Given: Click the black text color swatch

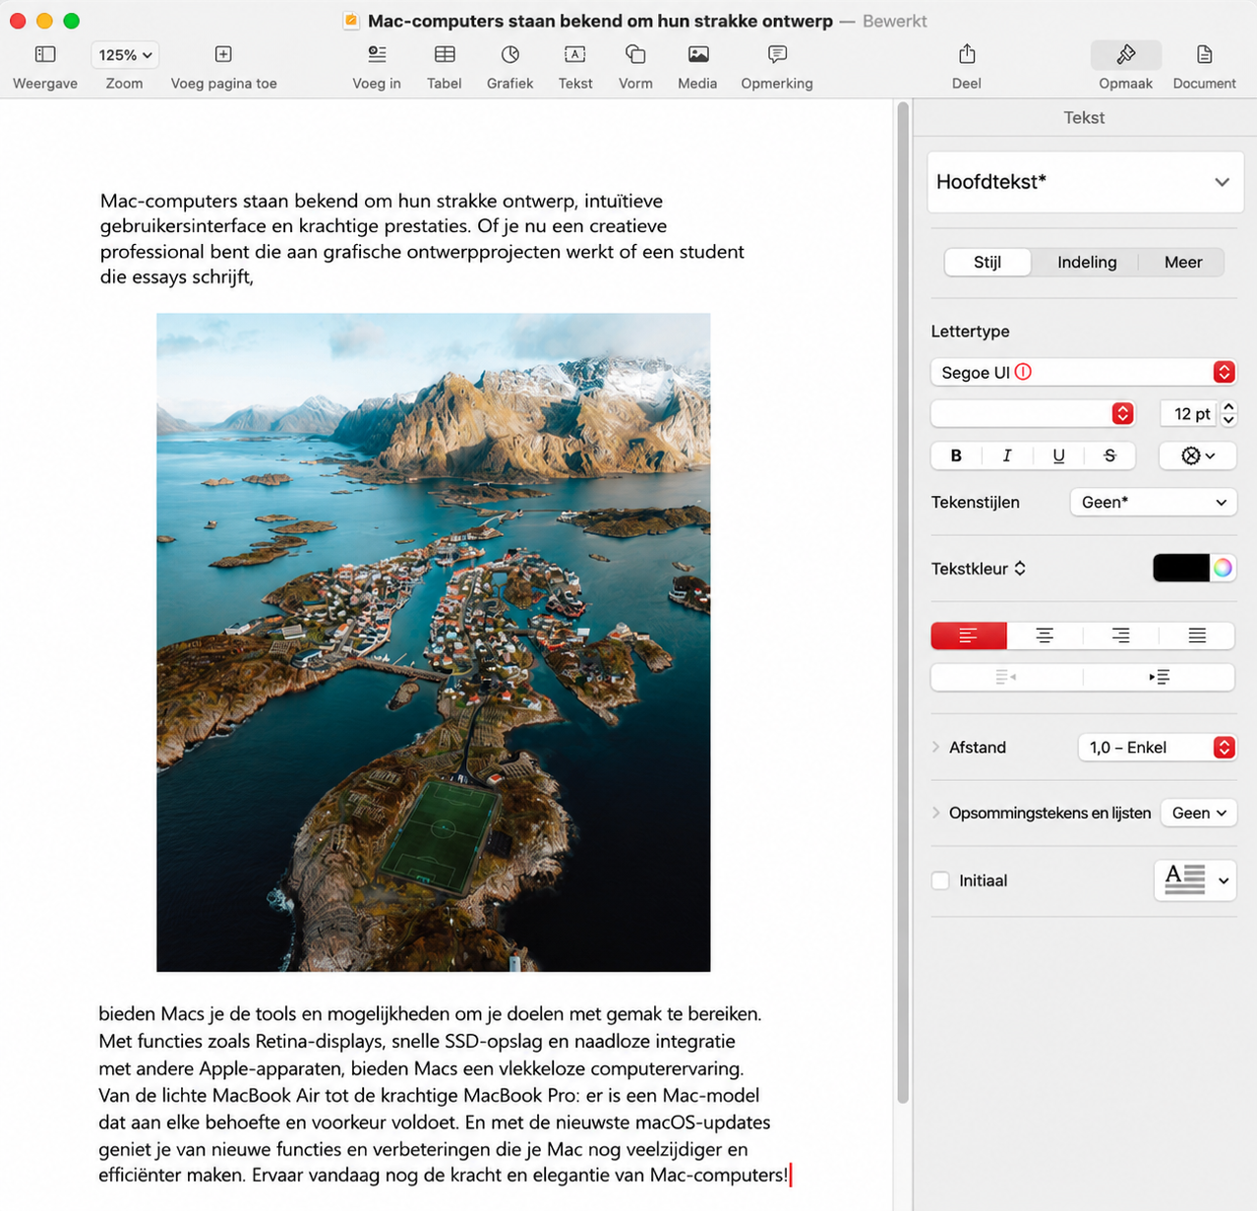Looking at the screenshot, I should [1181, 568].
